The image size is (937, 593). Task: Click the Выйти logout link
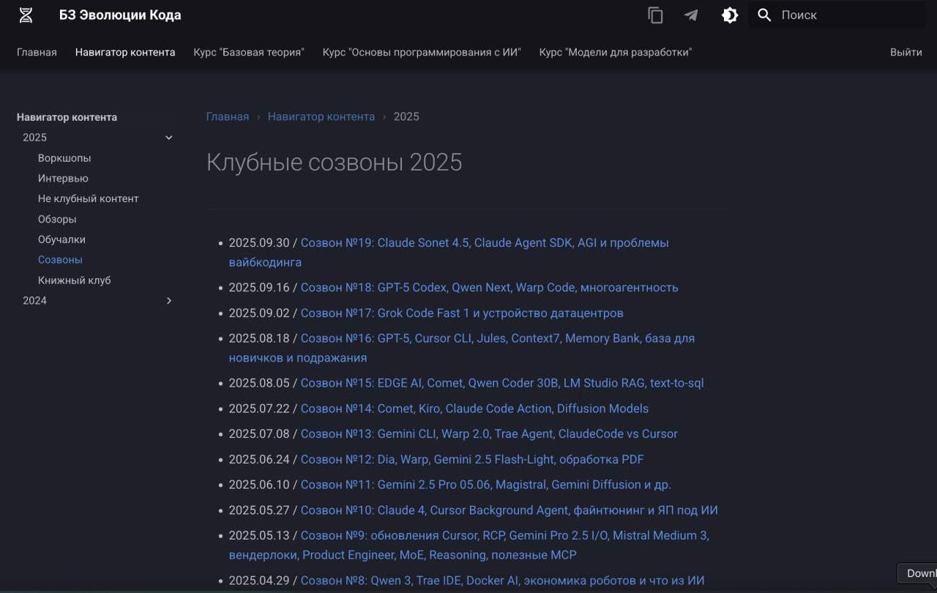(906, 52)
